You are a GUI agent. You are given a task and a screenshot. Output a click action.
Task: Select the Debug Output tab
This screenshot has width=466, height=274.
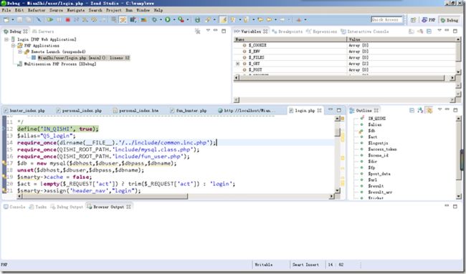67,207
